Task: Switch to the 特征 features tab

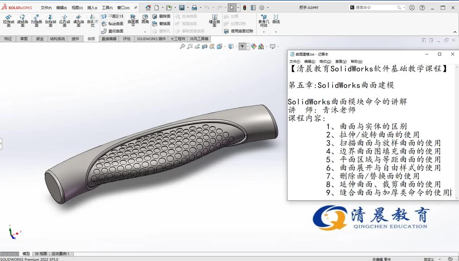Action: click(8, 39)
